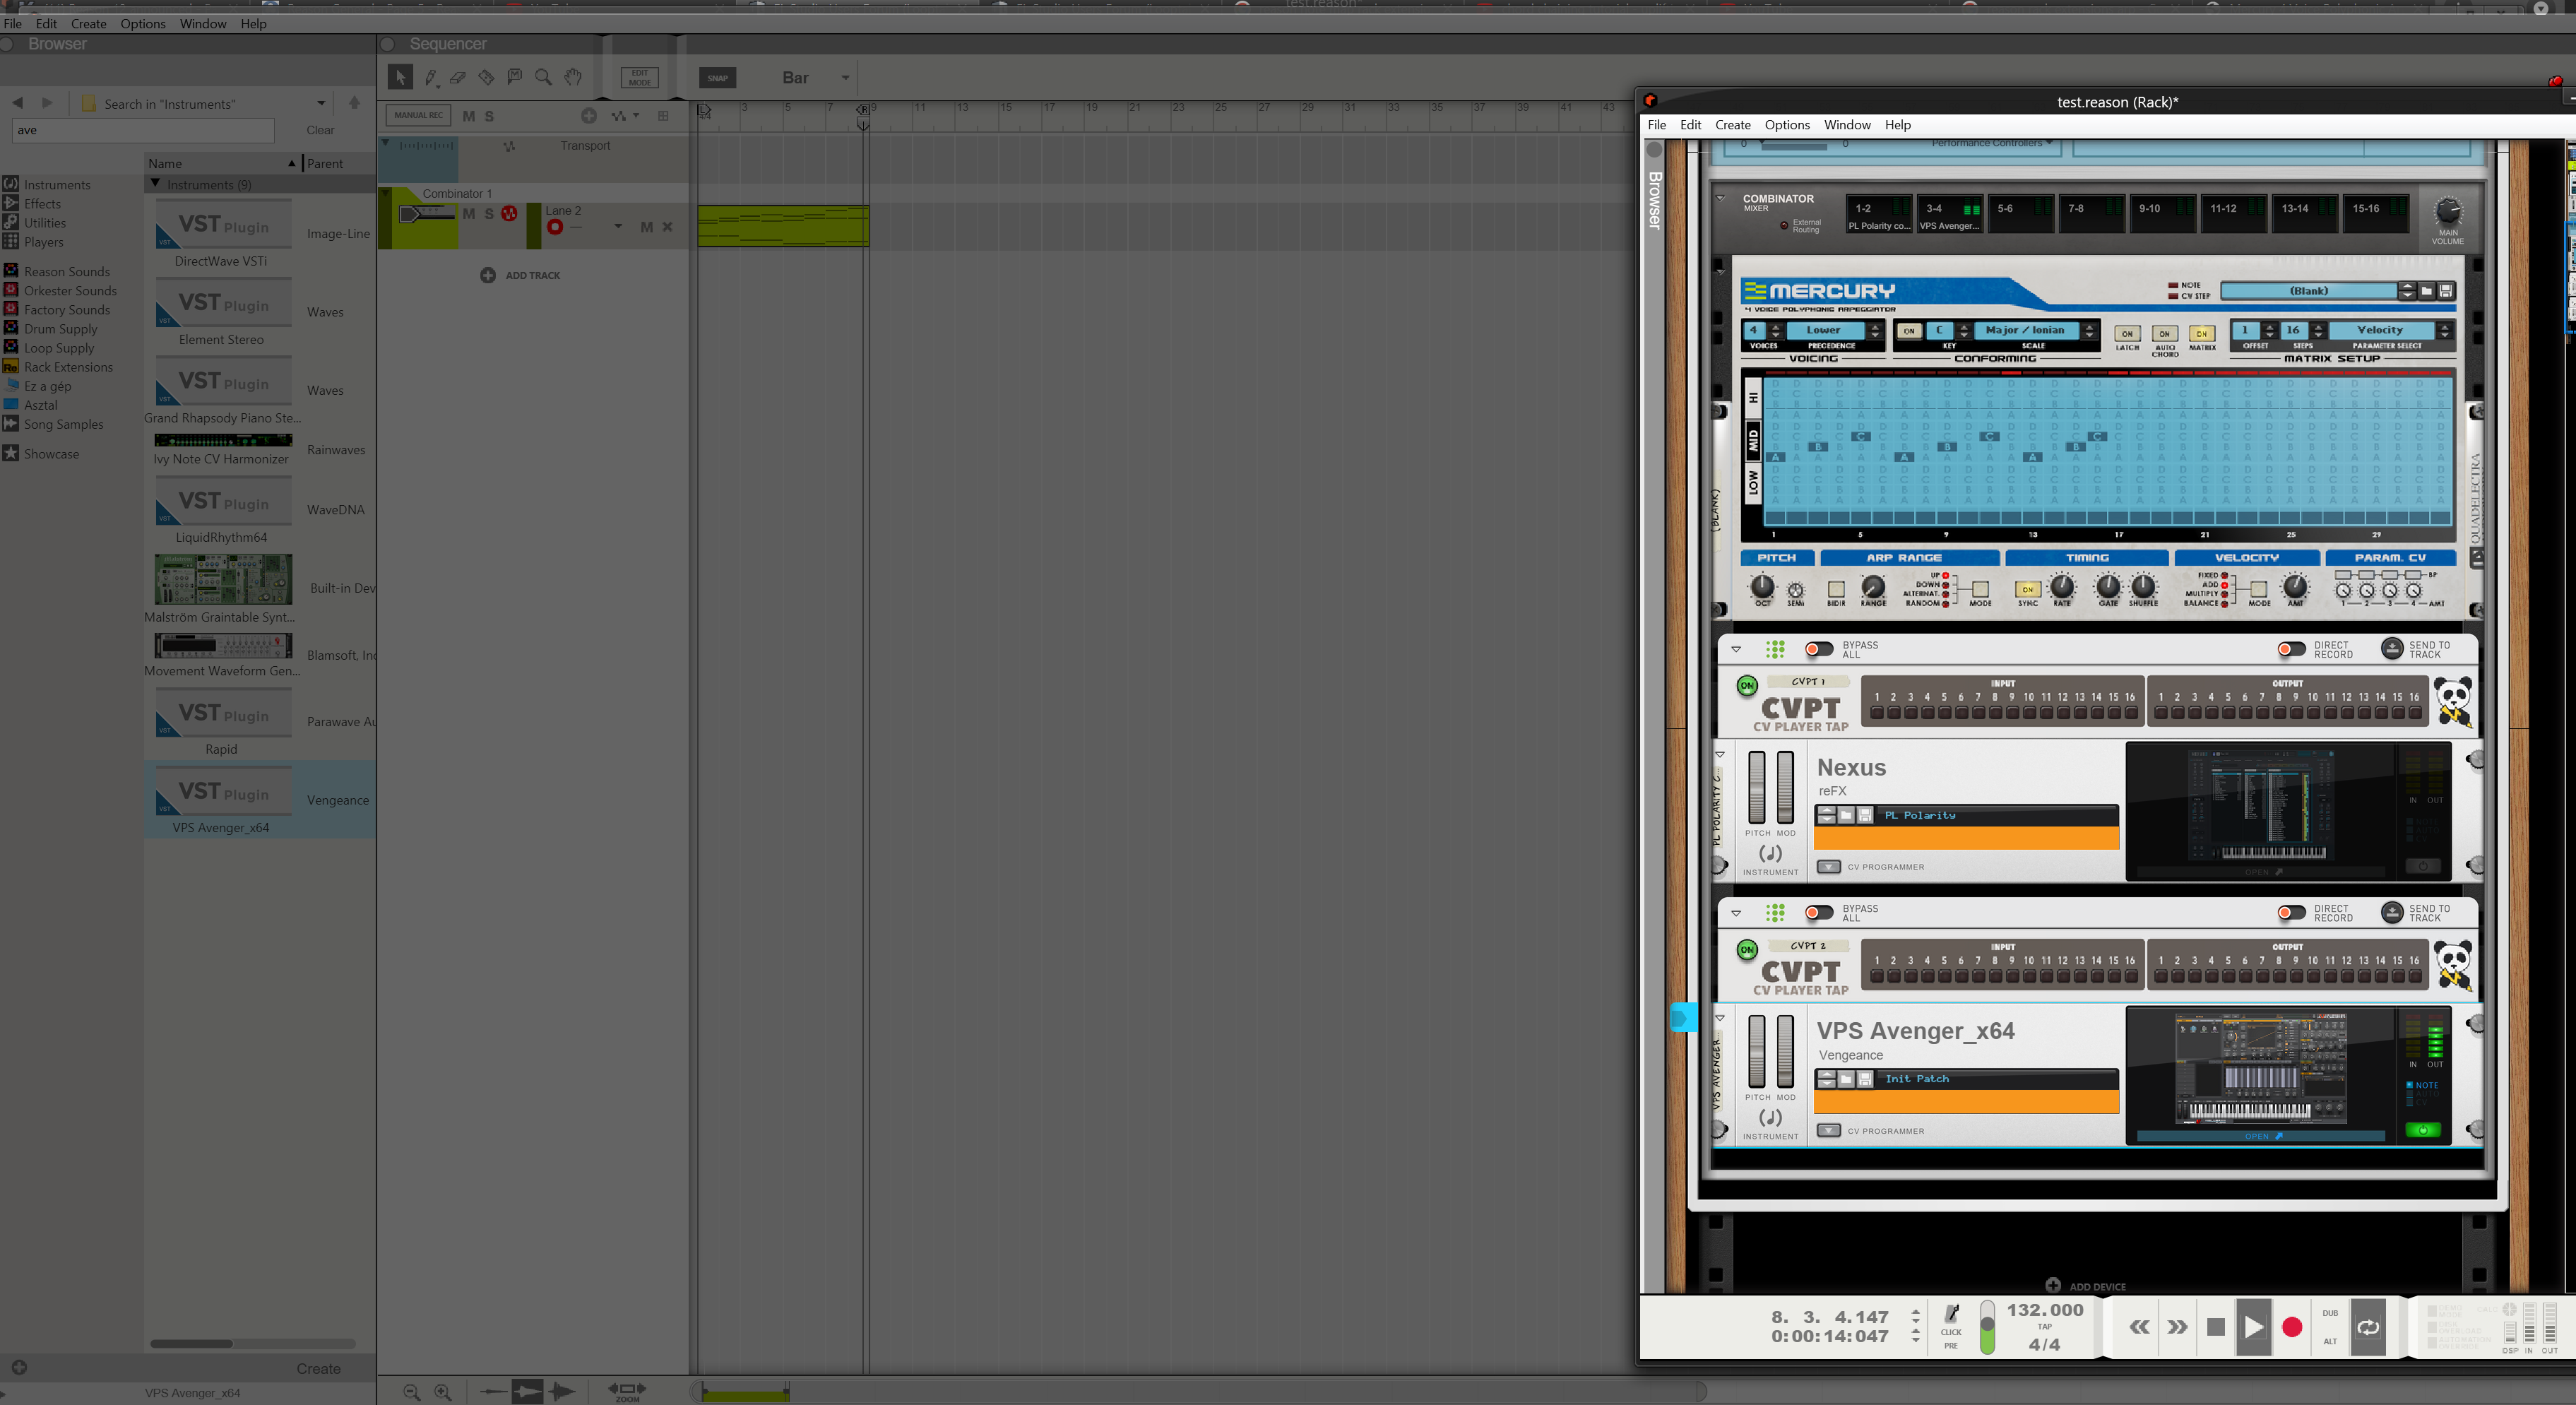The image size is (2576, 1405).
Task: Open the Lane 2 dropdown arrow
Action: click(618, 227)
